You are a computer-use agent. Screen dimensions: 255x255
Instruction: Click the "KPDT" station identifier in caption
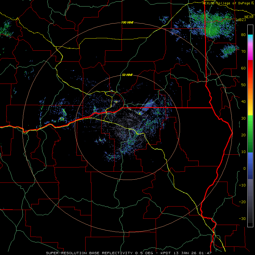pos(166,253)
